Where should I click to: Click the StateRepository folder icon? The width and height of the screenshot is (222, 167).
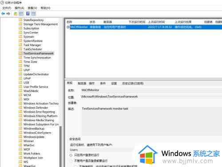tap(20, 20)
